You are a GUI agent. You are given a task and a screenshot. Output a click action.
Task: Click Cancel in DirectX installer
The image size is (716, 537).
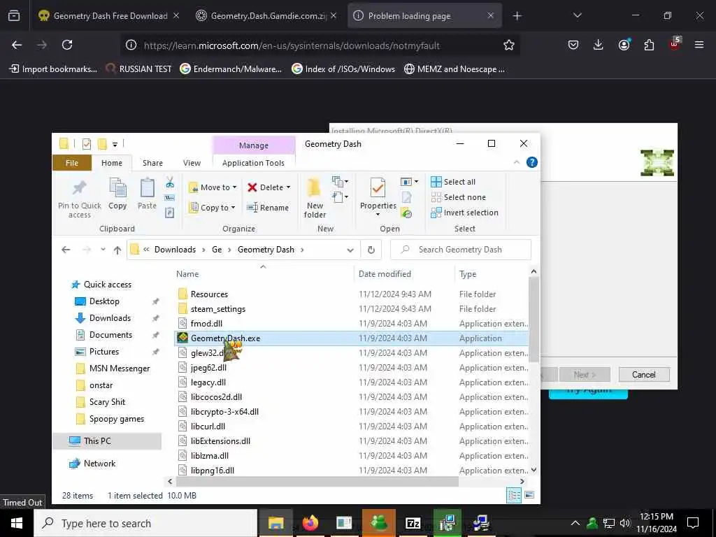644,375
